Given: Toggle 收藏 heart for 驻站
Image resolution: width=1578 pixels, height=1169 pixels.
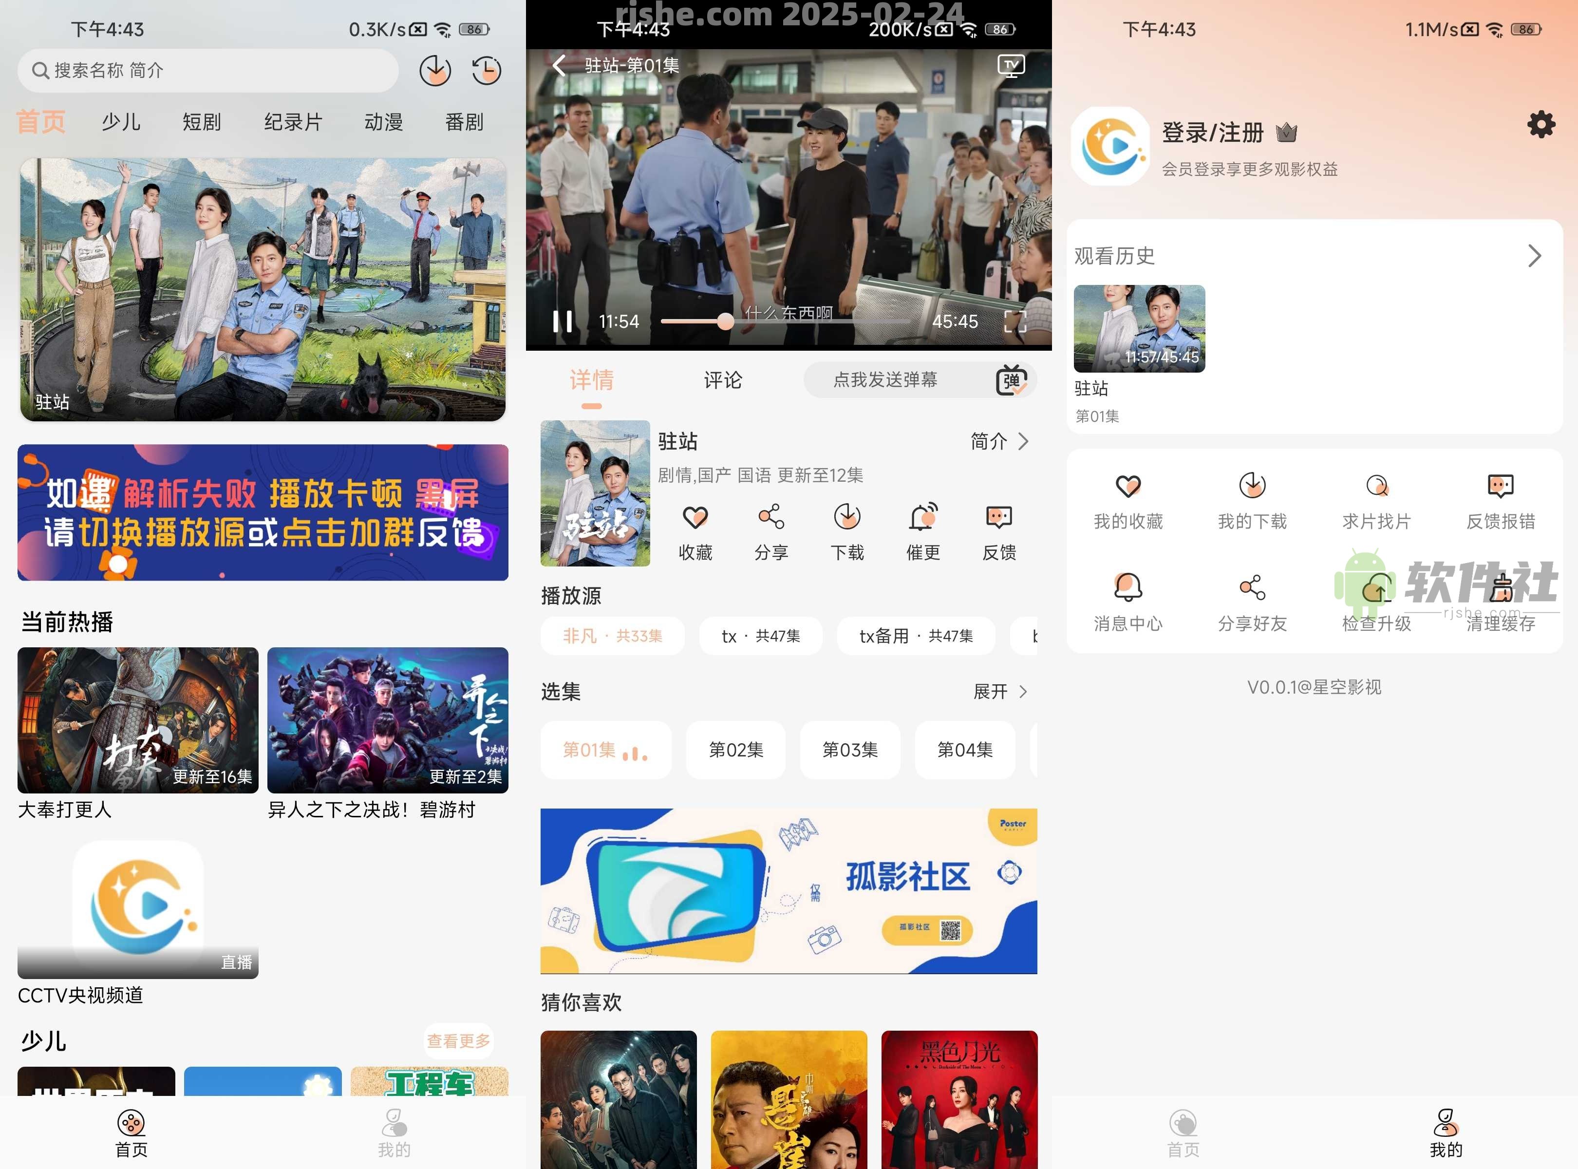Looking at the screenshot, I should [695, 518].
